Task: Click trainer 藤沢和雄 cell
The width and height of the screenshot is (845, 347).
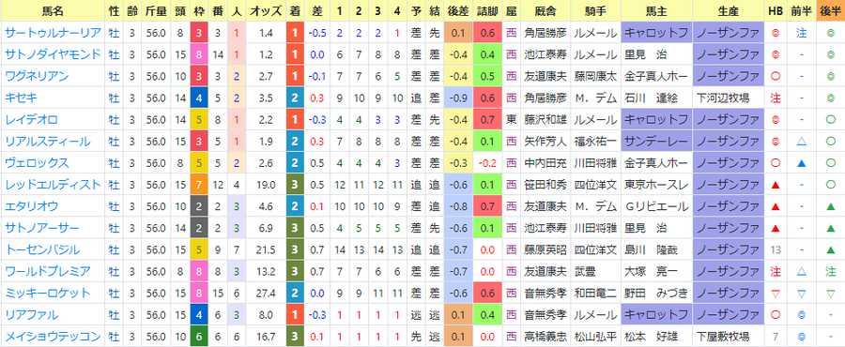Action: point(545,119)
